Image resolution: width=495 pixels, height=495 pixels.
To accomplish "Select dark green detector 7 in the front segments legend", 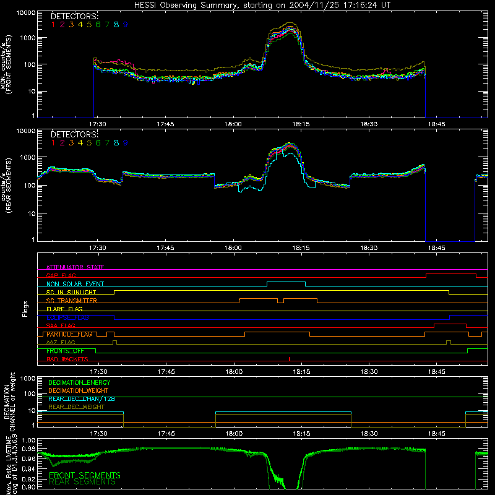I will pos(107,25).
